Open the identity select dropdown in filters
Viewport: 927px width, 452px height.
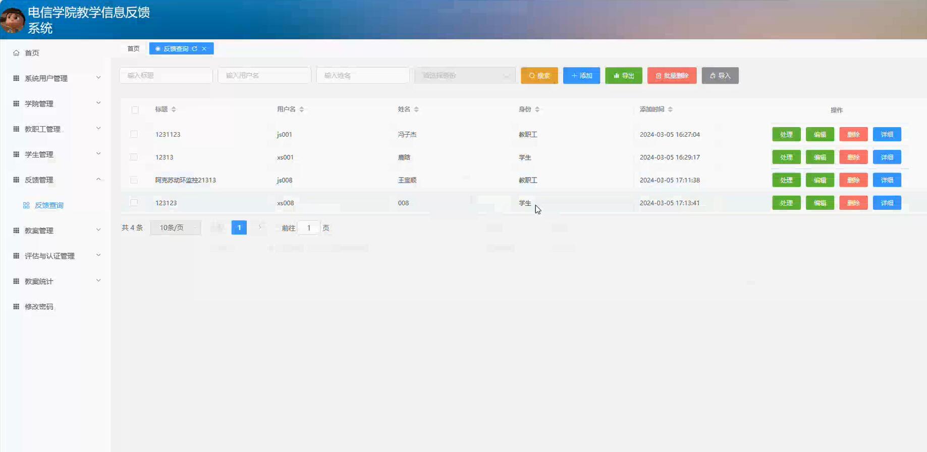tap(465, 76)
